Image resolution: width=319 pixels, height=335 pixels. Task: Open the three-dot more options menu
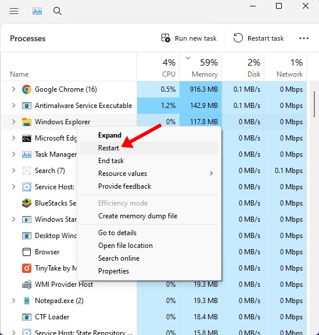[304, 38]
